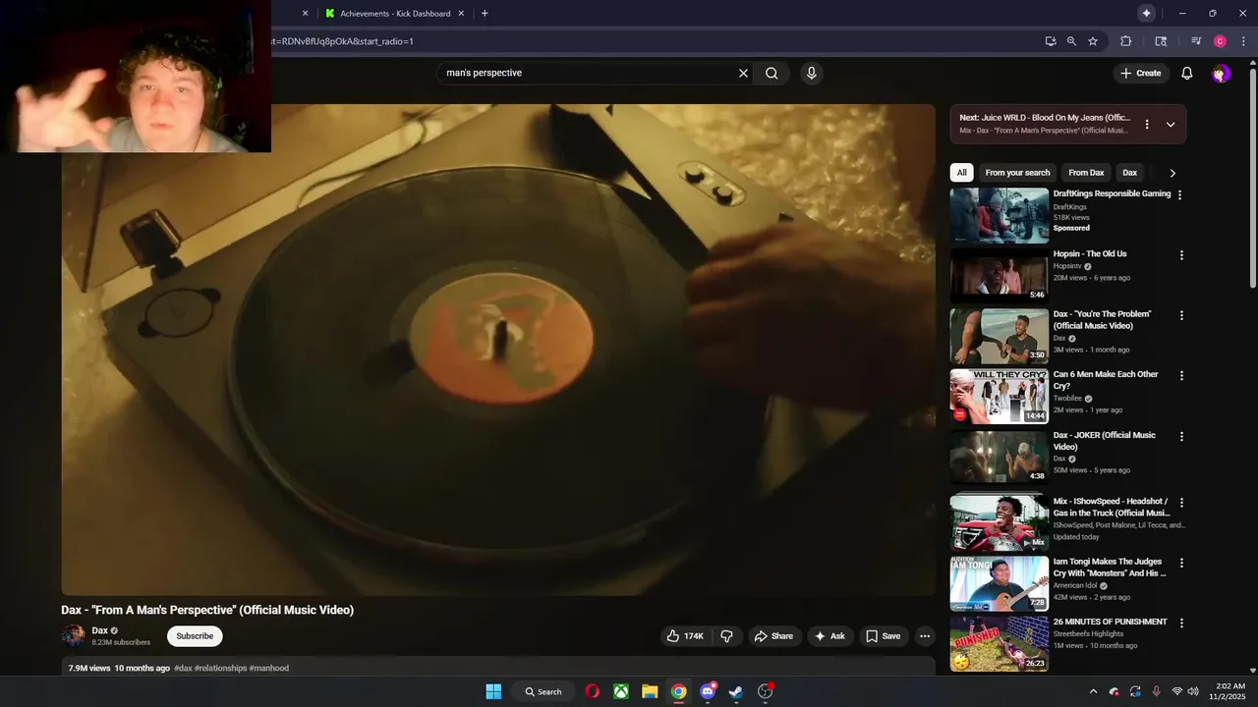Click the Dax channel name link
The height and width of the screenshot is (707, 1258).
tap(99, 630)
